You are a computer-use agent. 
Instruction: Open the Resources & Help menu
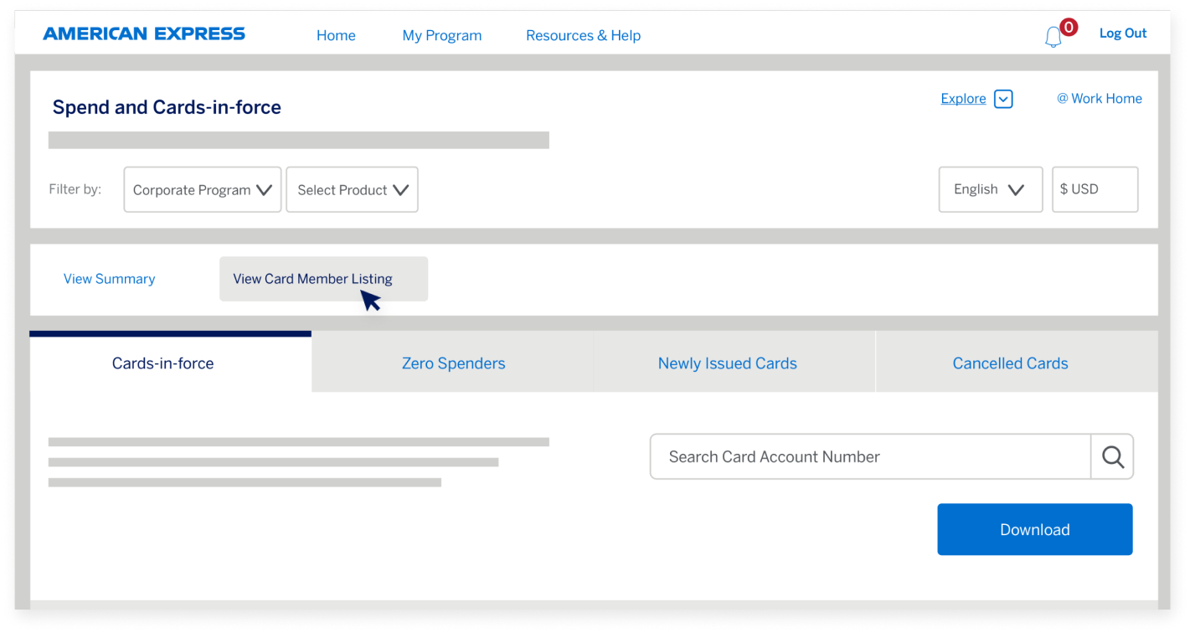tap(583, 35)
